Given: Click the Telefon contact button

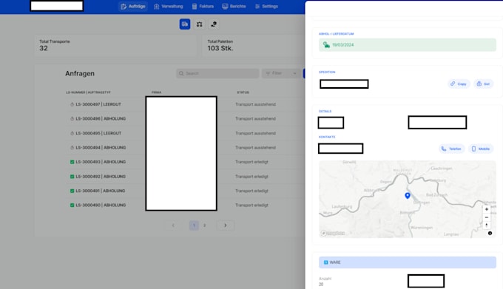Looking at the screenshot, I should (451, 149).
